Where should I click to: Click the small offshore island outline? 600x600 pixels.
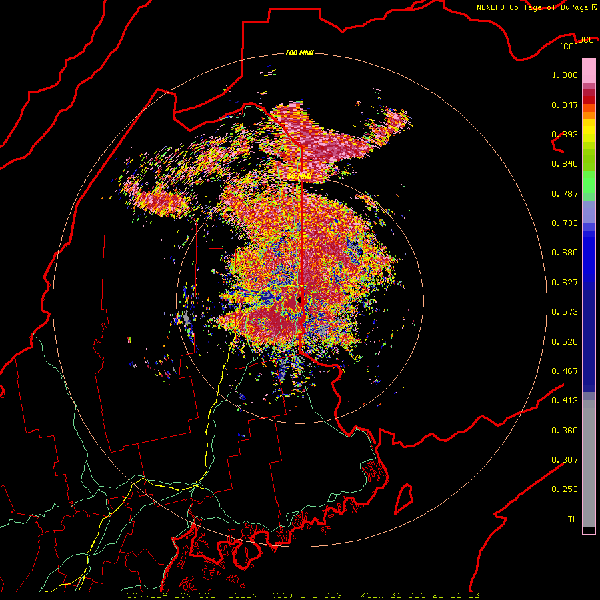[x=404, y=499]
